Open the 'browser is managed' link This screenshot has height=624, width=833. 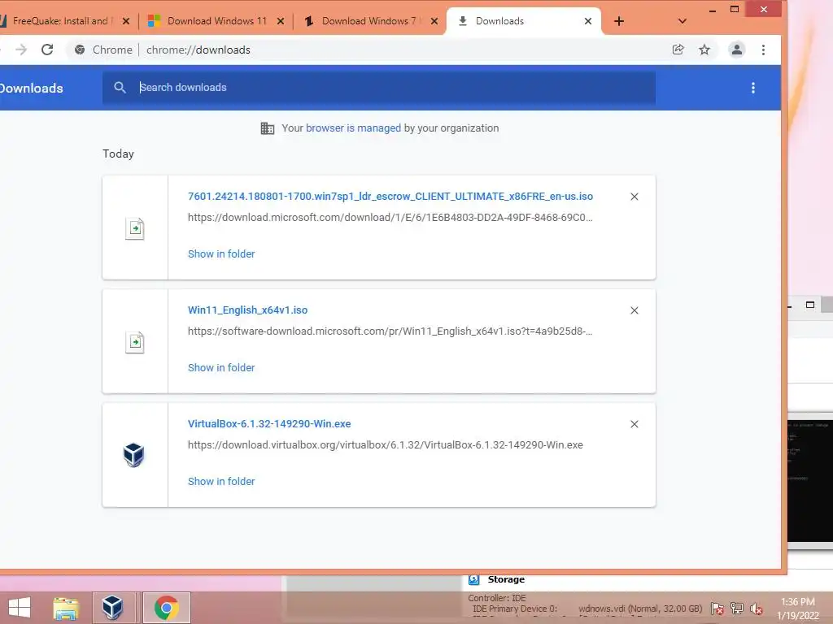point(353,128)
